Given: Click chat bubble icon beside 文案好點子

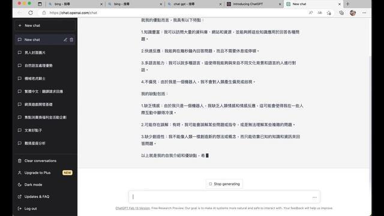Looking at the screenshot, I should click(x=20, y=130).
